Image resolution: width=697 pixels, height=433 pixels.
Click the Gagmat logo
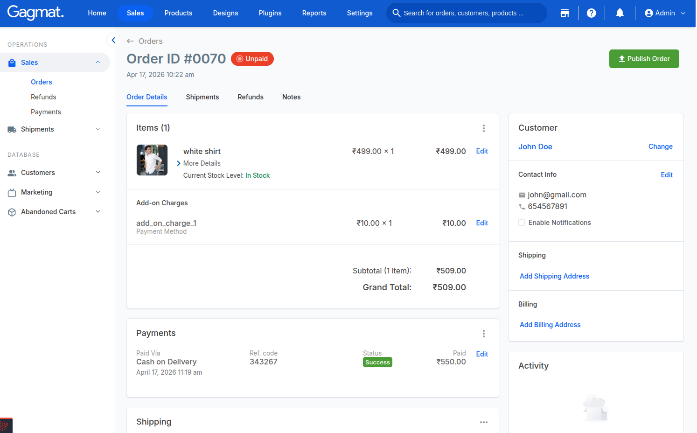[35, 13]
